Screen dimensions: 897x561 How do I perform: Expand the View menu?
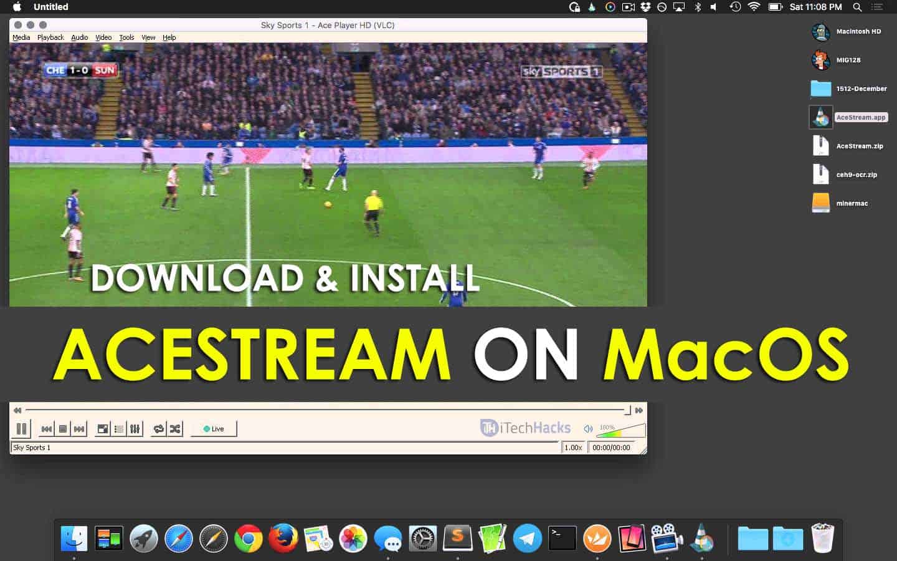[x=148, y=37]
